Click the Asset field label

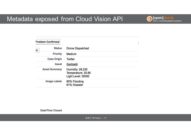pos(58,64)
